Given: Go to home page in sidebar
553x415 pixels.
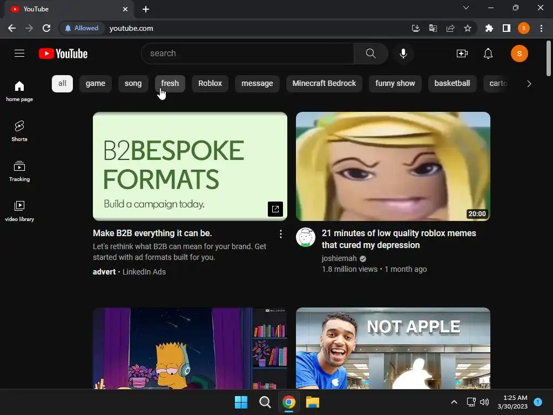Looking at the screenshot, I should pos(19,91).
